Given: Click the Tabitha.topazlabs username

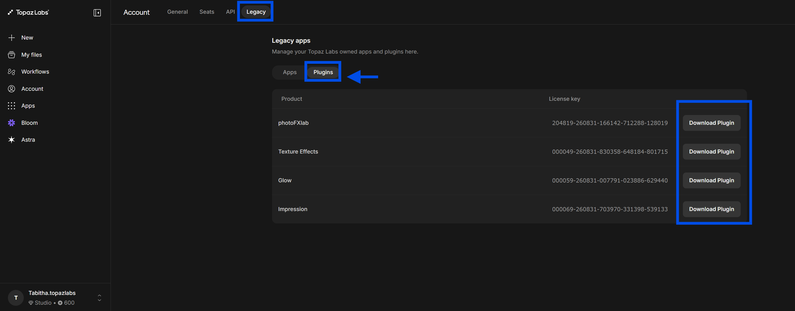Looking at the screenshot, I should point(52,293).
